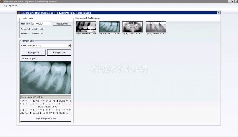238x137 pixels.
Task: Open the Diş:37 X-ray thumbnail
Action: (156, 27)
